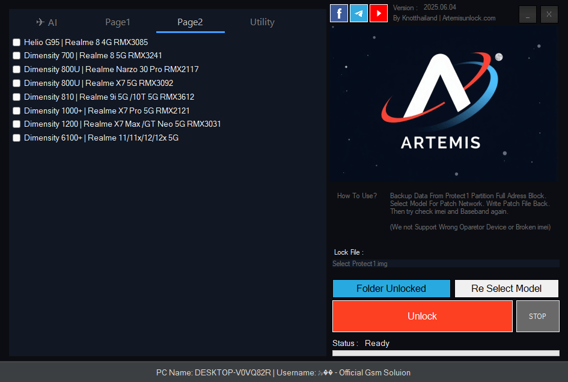Open the YouTube channel icon
Viewport: 568px width, 382px height.
(x=379, y=13)
